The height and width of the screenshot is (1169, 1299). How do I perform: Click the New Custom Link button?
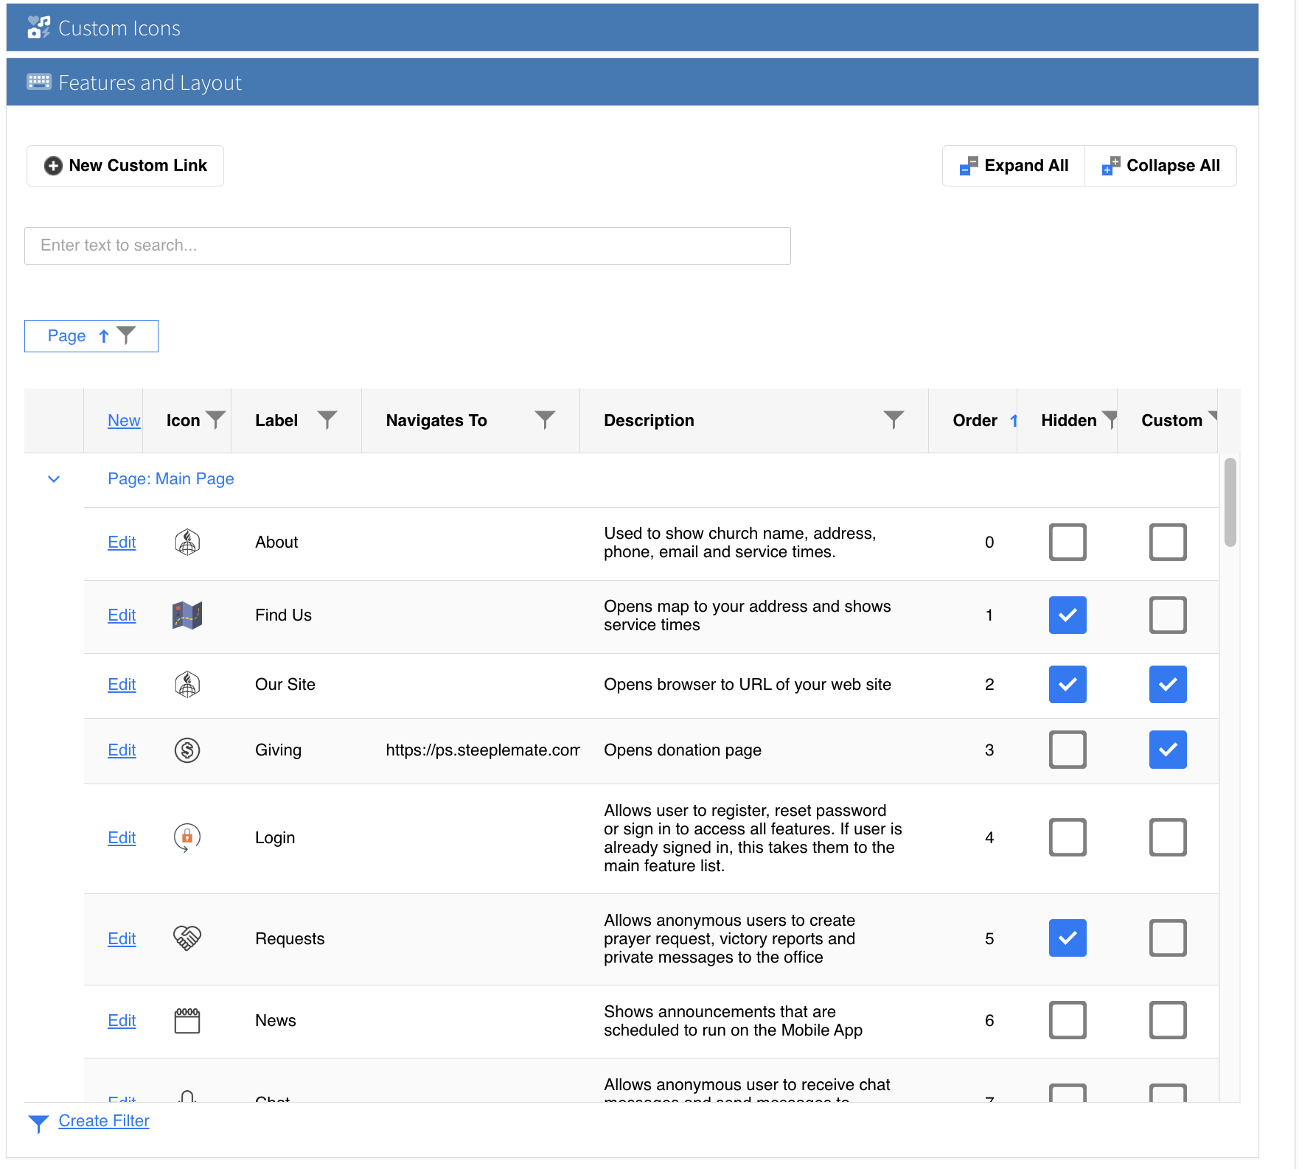125,166
